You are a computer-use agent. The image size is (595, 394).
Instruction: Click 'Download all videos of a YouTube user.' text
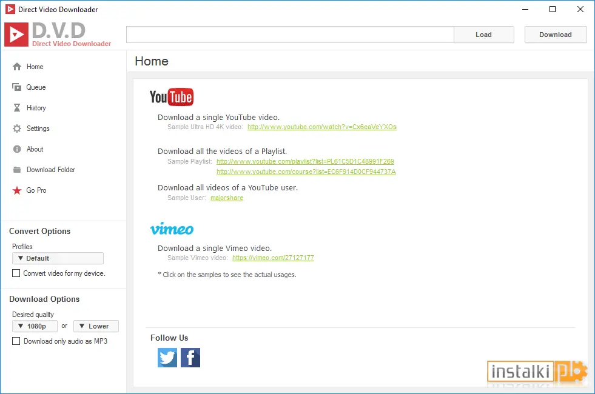(227, 188)
